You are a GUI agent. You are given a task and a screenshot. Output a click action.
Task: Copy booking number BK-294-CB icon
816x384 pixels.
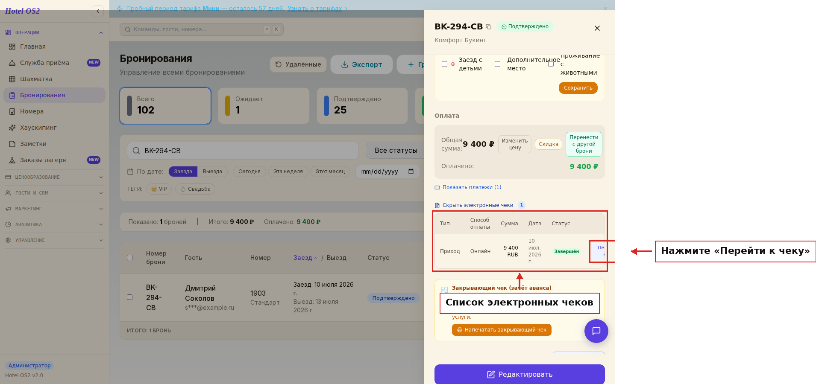488,26
